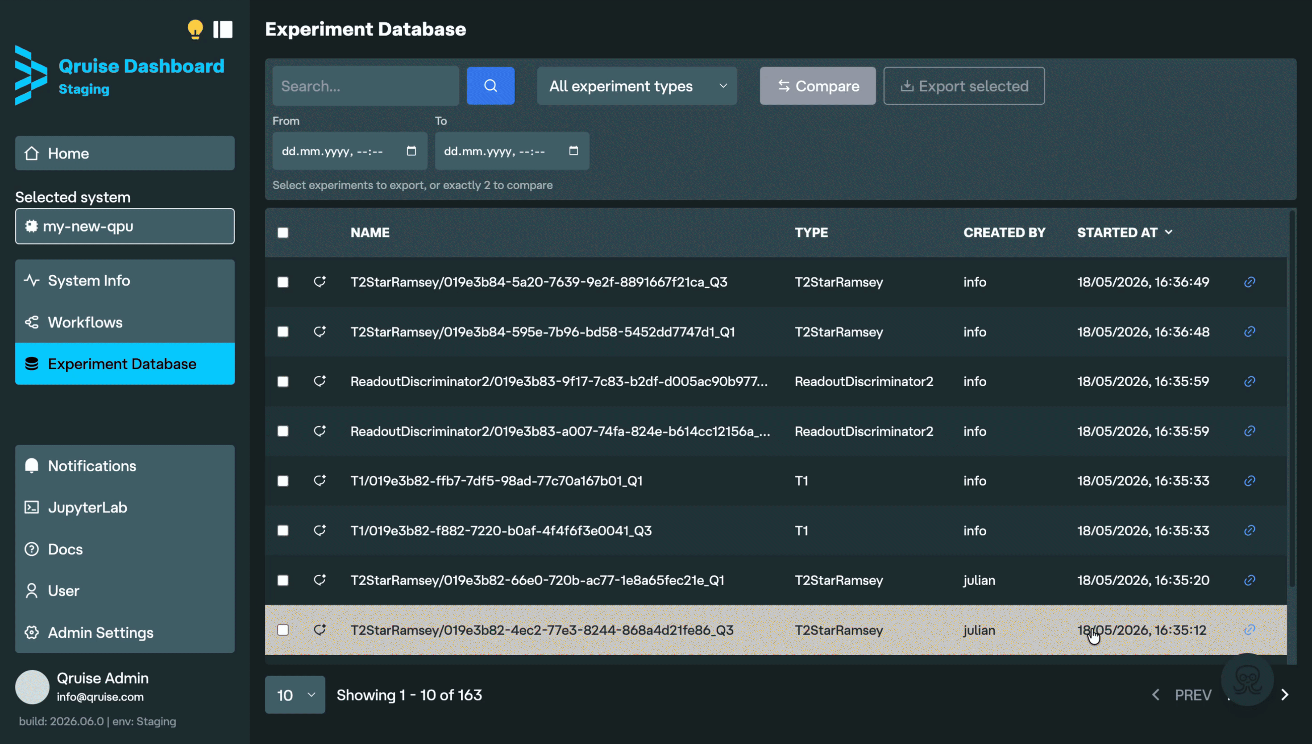This screenshot has width=1312, height=744.
Task: Click the CREATED BY column header
Action: click(x=1004, y=232)
